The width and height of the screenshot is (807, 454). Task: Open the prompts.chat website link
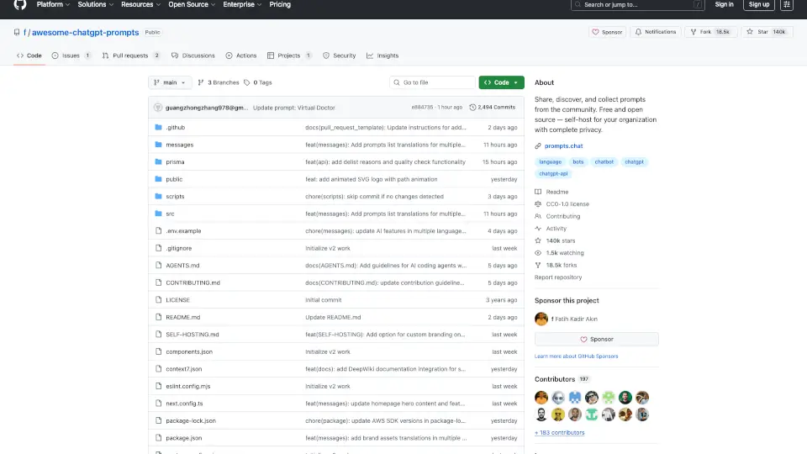tap(562, 146)
